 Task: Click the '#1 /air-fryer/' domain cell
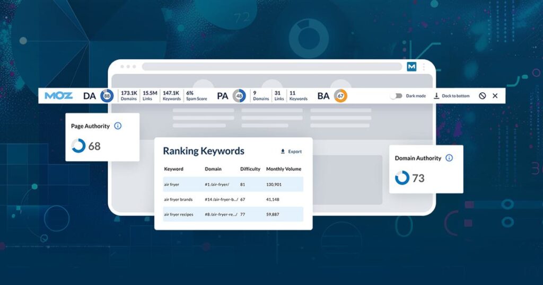[217, 184]
